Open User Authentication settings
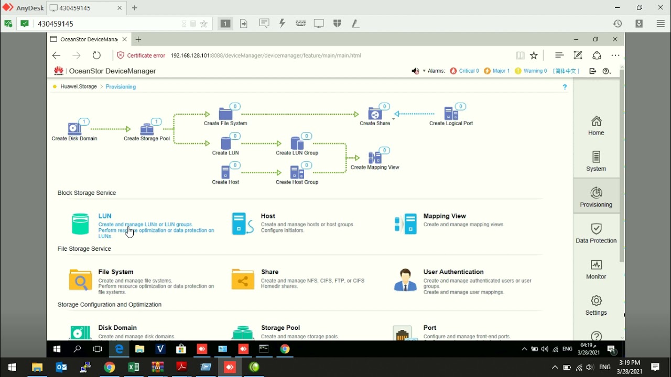 [x=453, y=272]
